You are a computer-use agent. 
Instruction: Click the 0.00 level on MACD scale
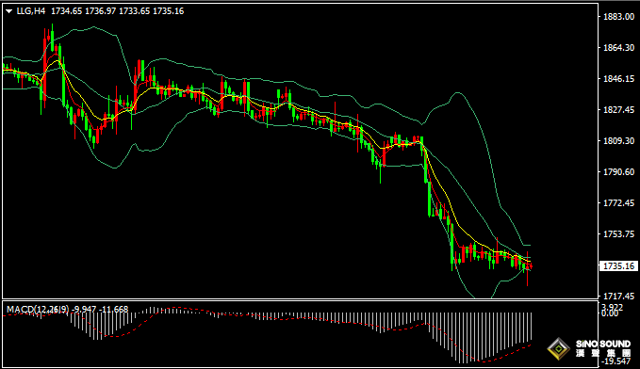point(610,313)
